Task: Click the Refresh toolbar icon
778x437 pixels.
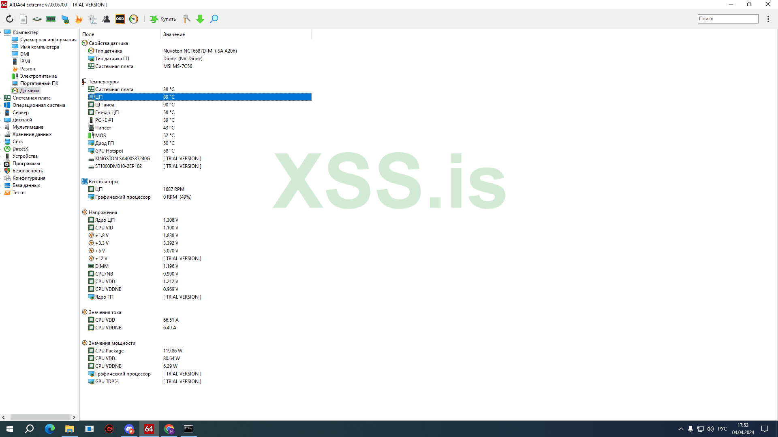Action: (10, 19)
